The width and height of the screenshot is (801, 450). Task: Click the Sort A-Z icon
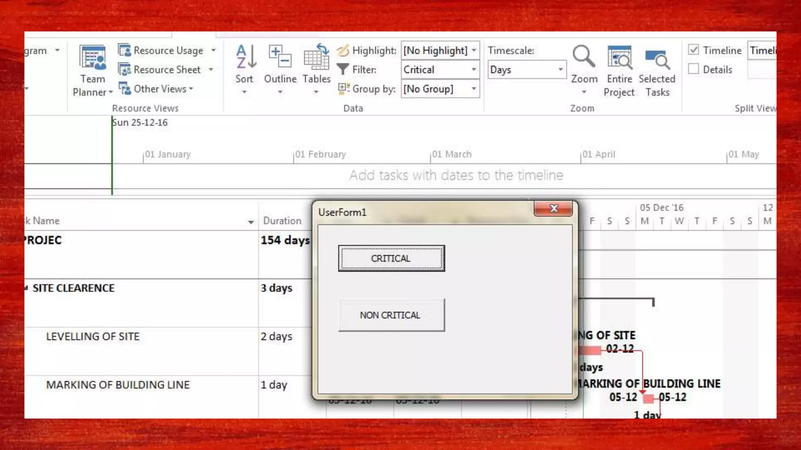point(245,57)
